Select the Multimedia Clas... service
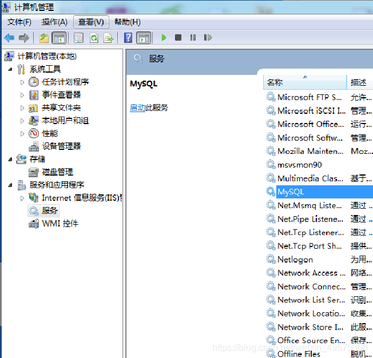The width and height of the screenshot is (373, 358). point(310,178)
